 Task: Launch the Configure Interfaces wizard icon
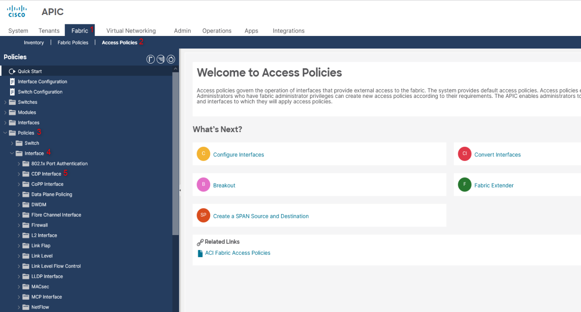click(x=203, y=154)
